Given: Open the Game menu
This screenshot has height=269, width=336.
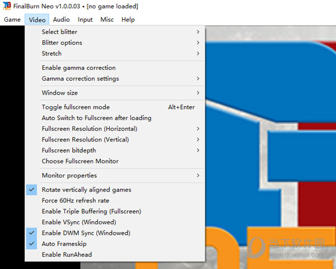Looking at the screenshot, I should click(x=12, y=20).
